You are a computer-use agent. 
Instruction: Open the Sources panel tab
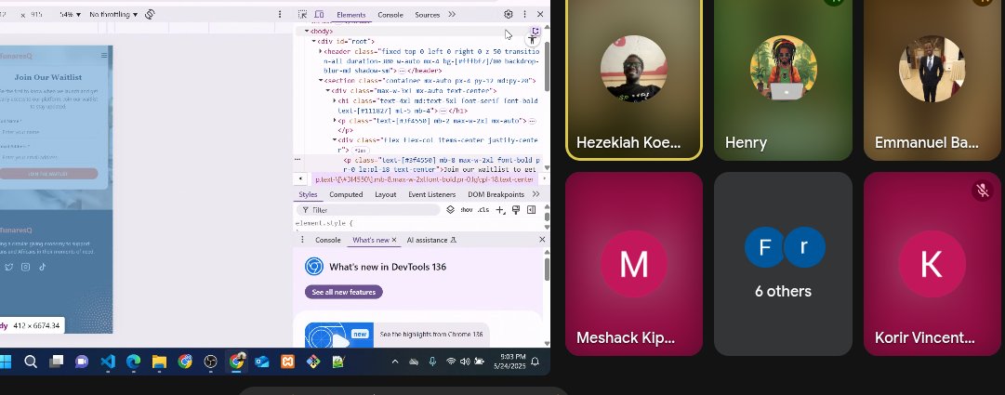(427, 15)
